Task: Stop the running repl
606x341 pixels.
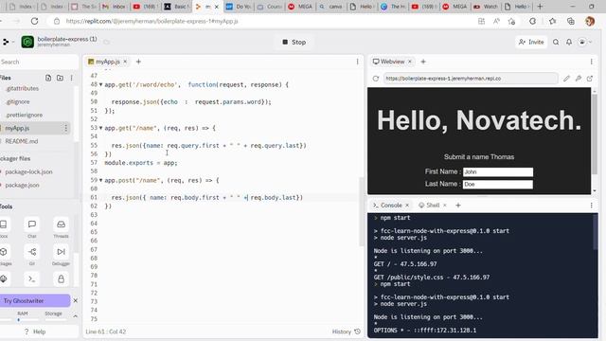Action: pyautogui.click(x=294, y=42)
